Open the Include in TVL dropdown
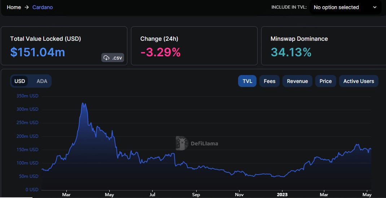This screenshot has height=198, width=386. tap(345, 7)
